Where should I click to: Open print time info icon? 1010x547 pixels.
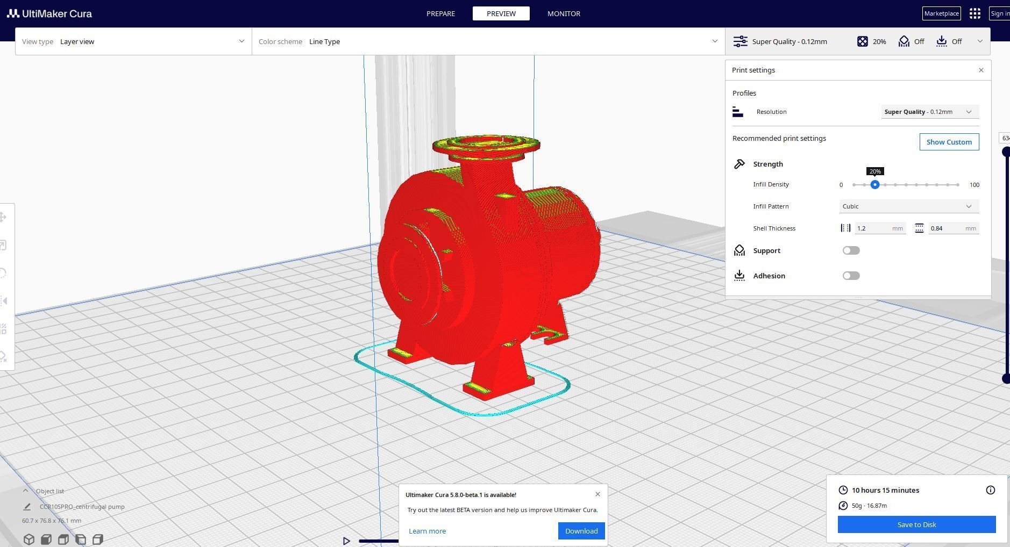pos(991,490)
